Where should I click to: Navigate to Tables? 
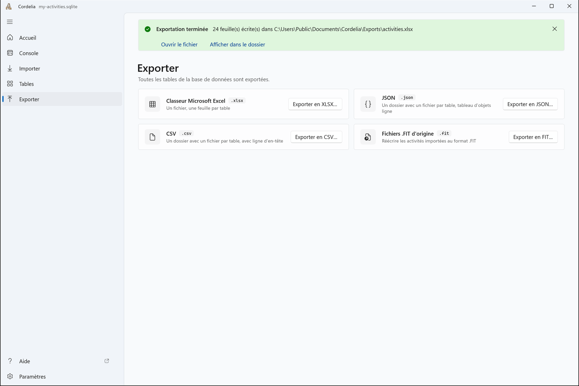(62, 84)
